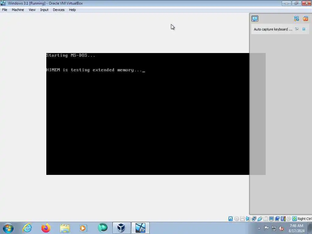This screenshot has height=234, width=312.
Task: Open Windows Media Player from taskbar
Action: coord(83,228)
